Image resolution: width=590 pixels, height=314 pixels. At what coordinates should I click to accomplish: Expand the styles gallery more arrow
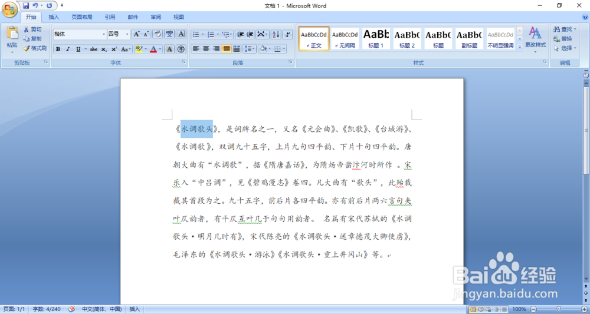pyautogui.click(x=520, y=47)
